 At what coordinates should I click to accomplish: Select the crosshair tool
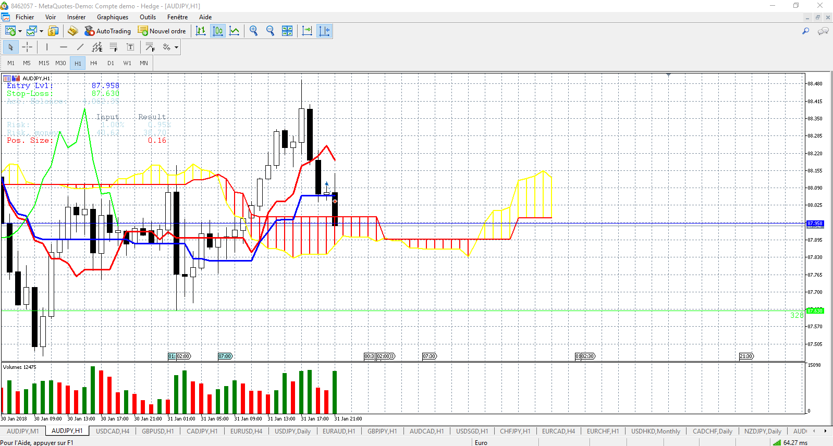coord(27,47)
